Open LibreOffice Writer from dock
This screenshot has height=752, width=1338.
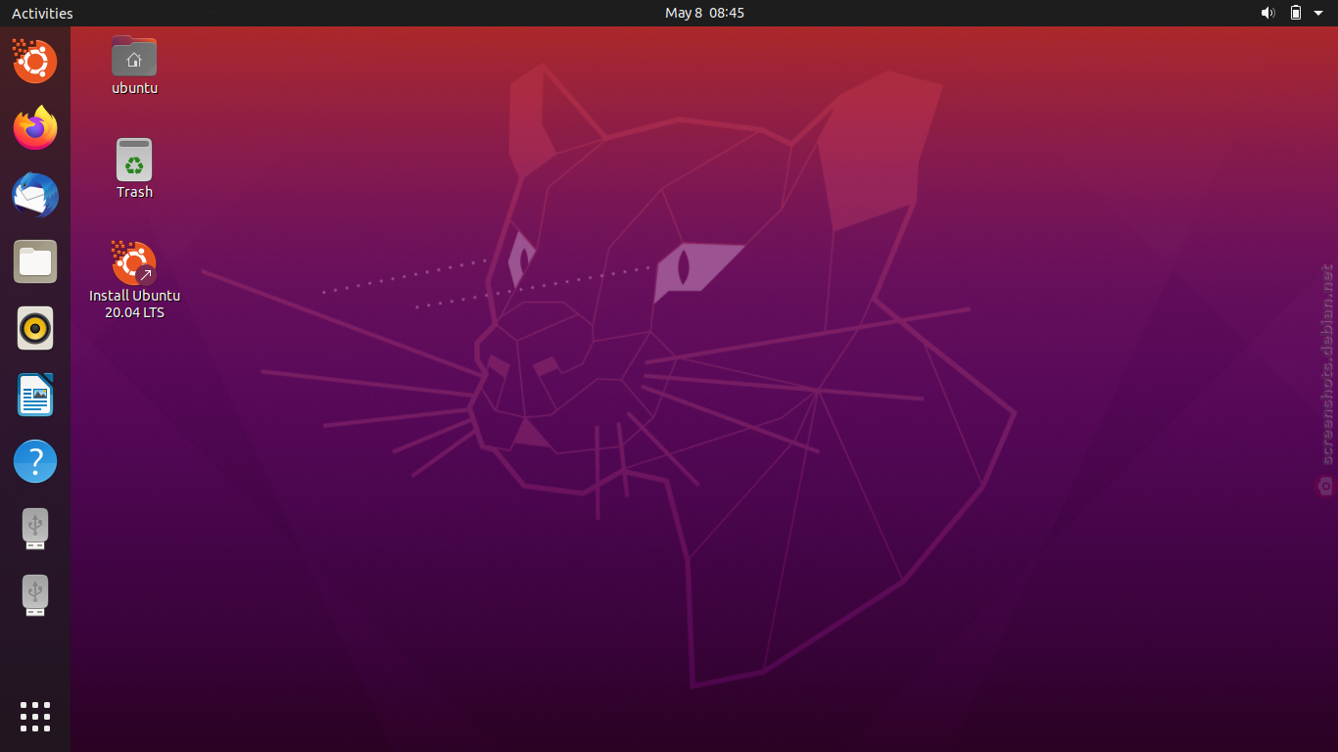35,395
